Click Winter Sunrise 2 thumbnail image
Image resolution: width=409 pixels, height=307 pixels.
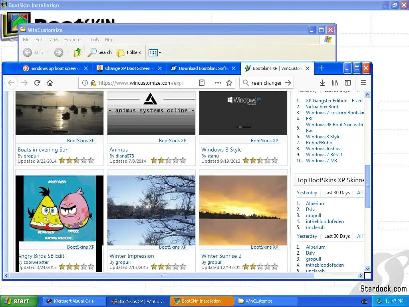[243, 210]
